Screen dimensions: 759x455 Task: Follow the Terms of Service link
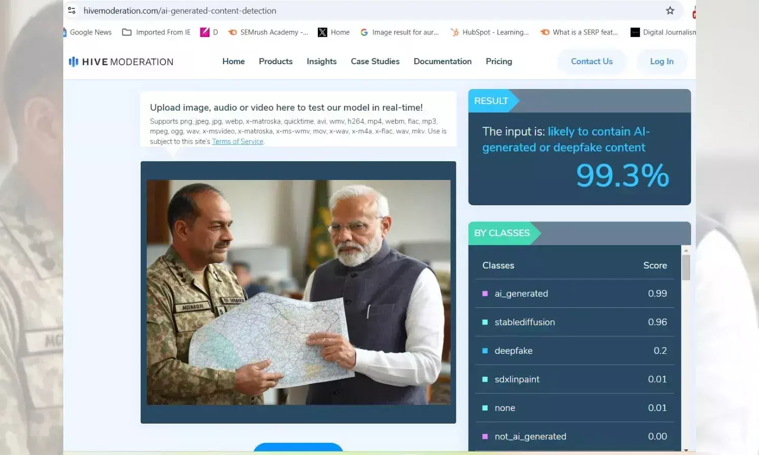pos(237,142)
